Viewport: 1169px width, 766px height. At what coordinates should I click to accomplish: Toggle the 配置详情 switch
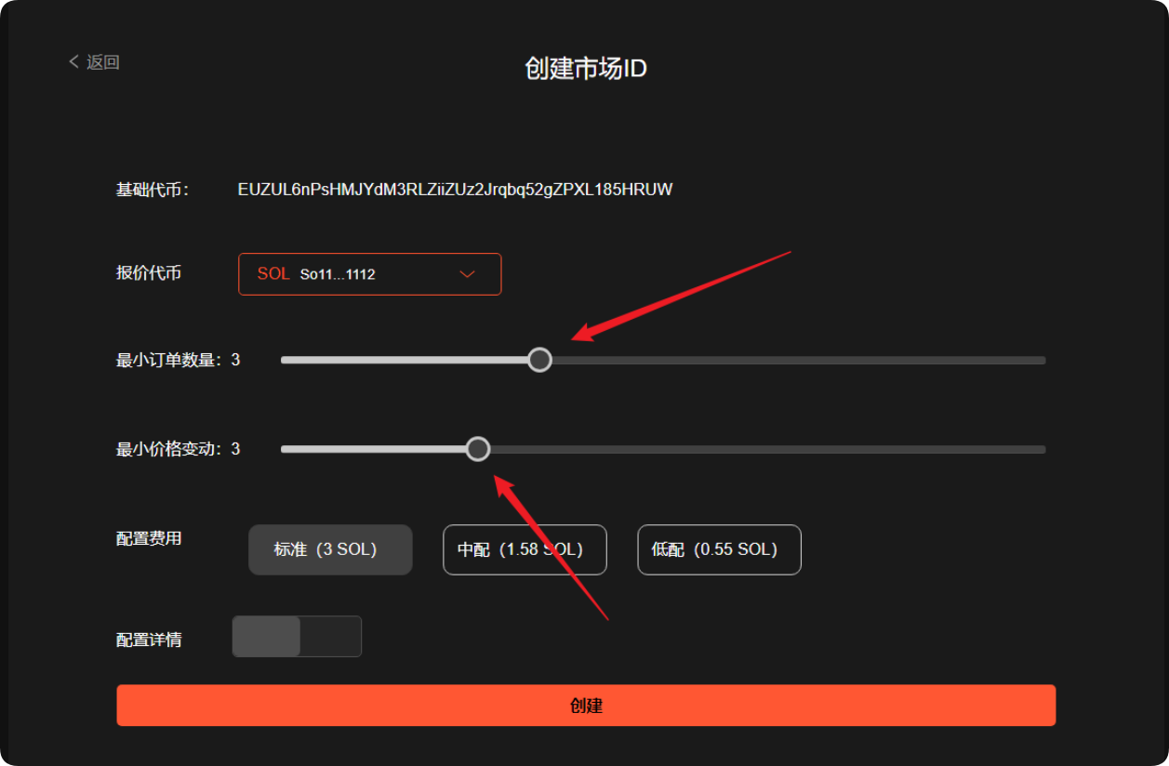pyautogui.click(x=297, y=636)
